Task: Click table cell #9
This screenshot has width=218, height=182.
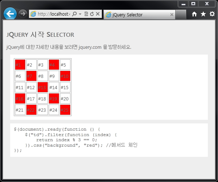Action: pyautogui.click(x=54, y=76)
